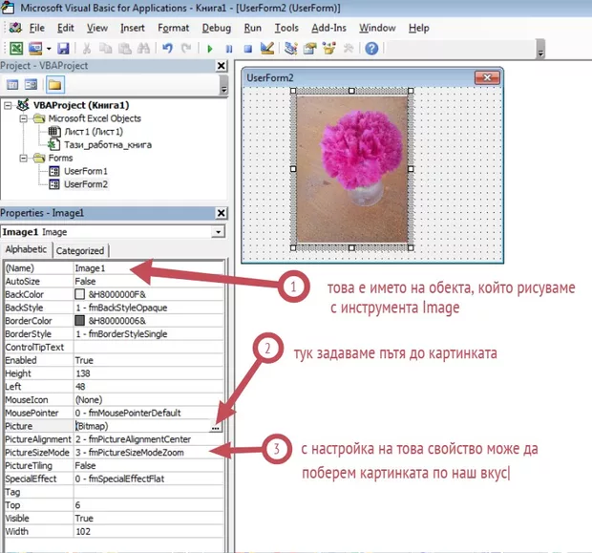Collapse the VBAProject (Книга1) tree node

(9, 105)
